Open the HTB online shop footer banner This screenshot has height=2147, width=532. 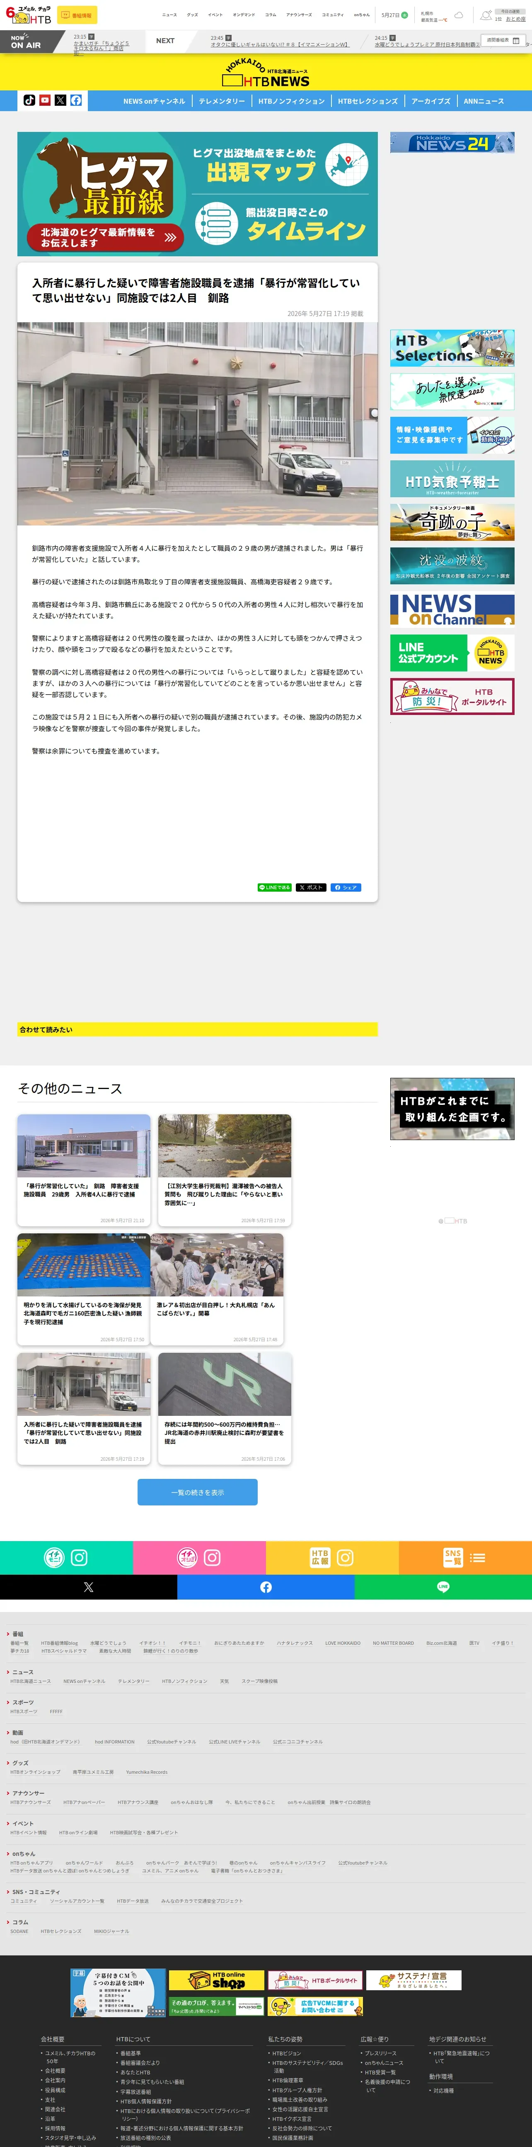[216, 1979]
